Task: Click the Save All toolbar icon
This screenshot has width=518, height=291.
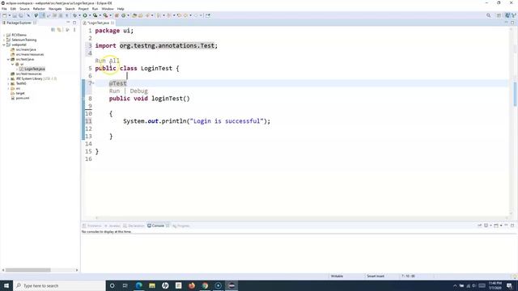Action: coord(21,15)
